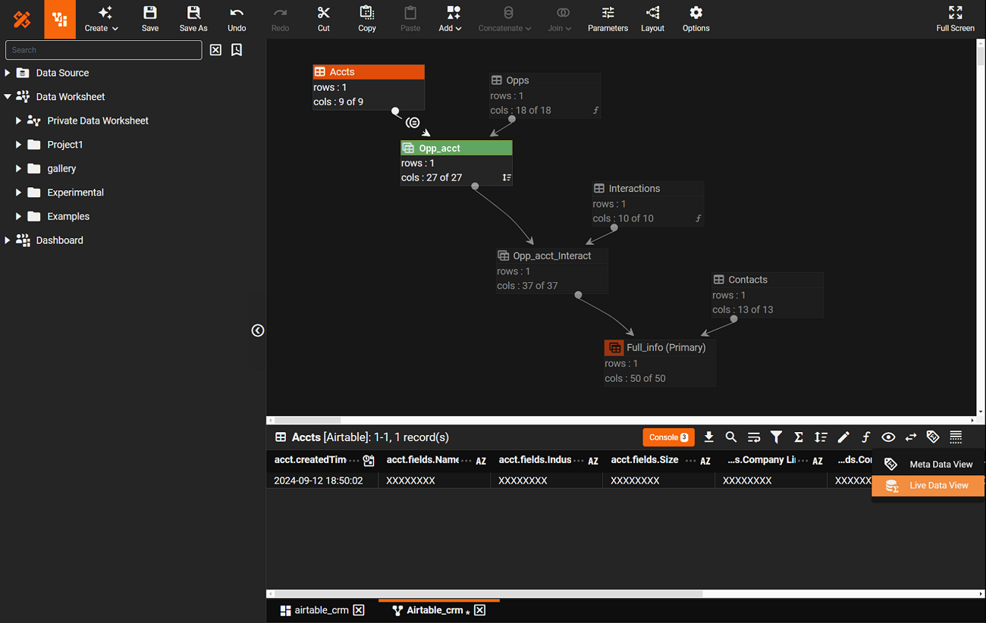Click the download data icon
This screenshot has width=986, height=623.
708,437
